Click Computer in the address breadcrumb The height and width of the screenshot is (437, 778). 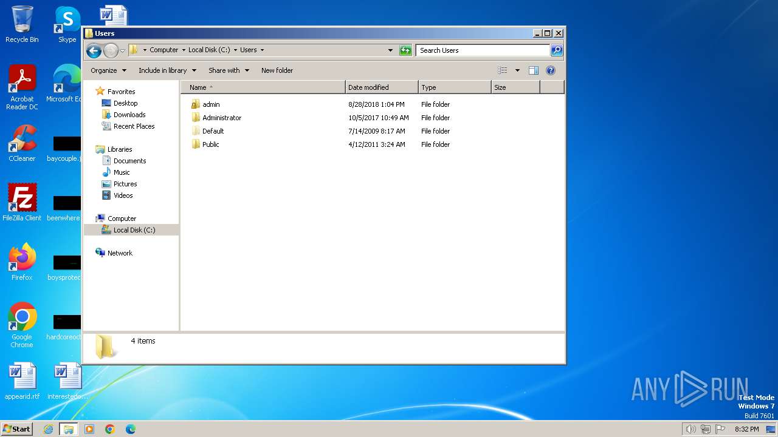164,50
